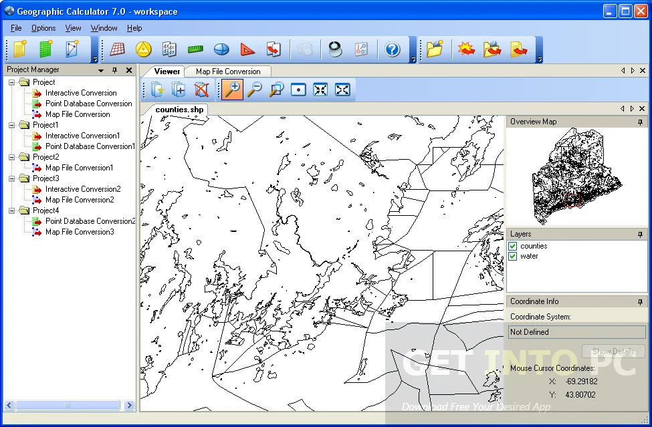Click the blue ellipsoid globe icon
The width and height of the screenshot is (652, 427).
[221, 49]
